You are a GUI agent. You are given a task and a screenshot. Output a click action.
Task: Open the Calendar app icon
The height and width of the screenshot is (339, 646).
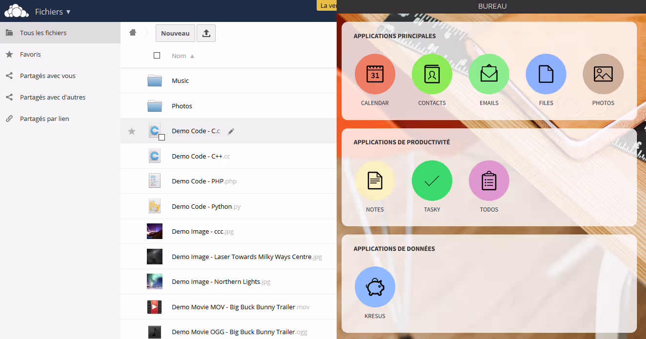click(x=375, y=74)
